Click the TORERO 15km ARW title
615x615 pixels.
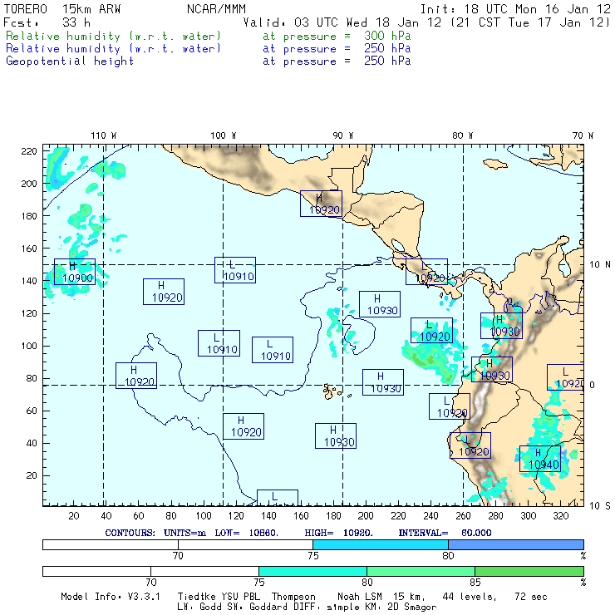click(x=62, y=9)
